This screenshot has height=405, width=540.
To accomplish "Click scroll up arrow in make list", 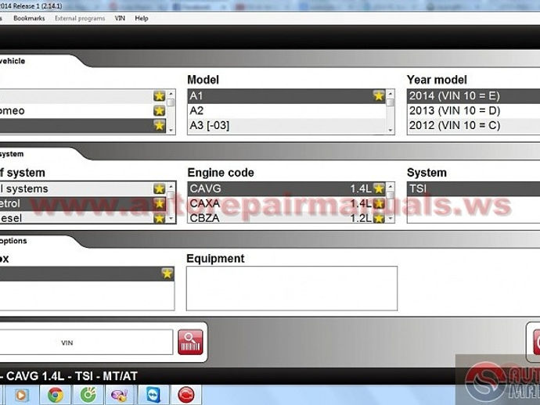I will [171, 94].
